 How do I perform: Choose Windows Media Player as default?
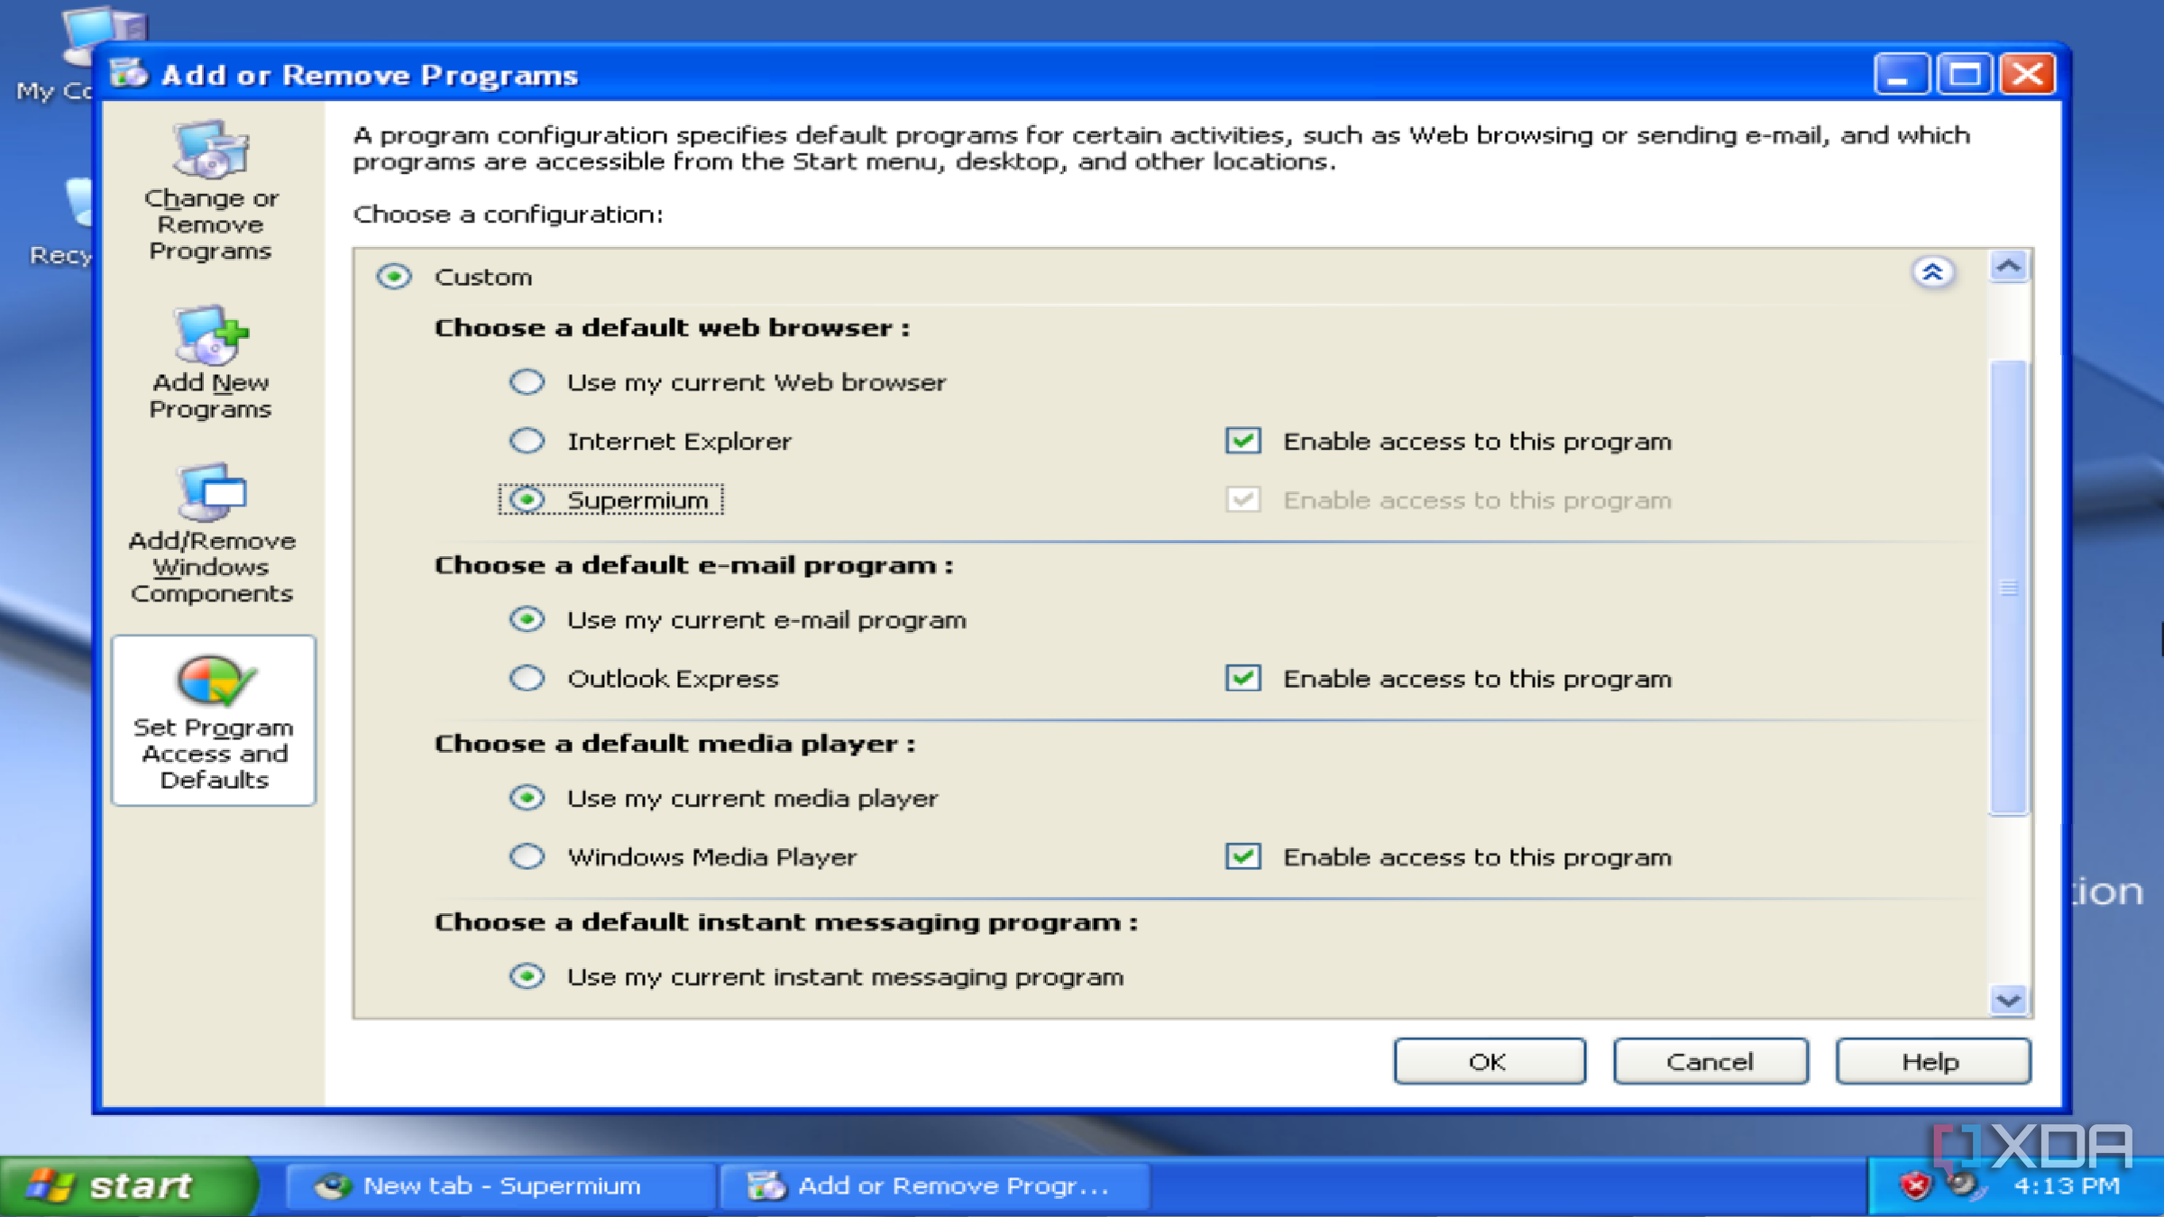coord(527,856)
